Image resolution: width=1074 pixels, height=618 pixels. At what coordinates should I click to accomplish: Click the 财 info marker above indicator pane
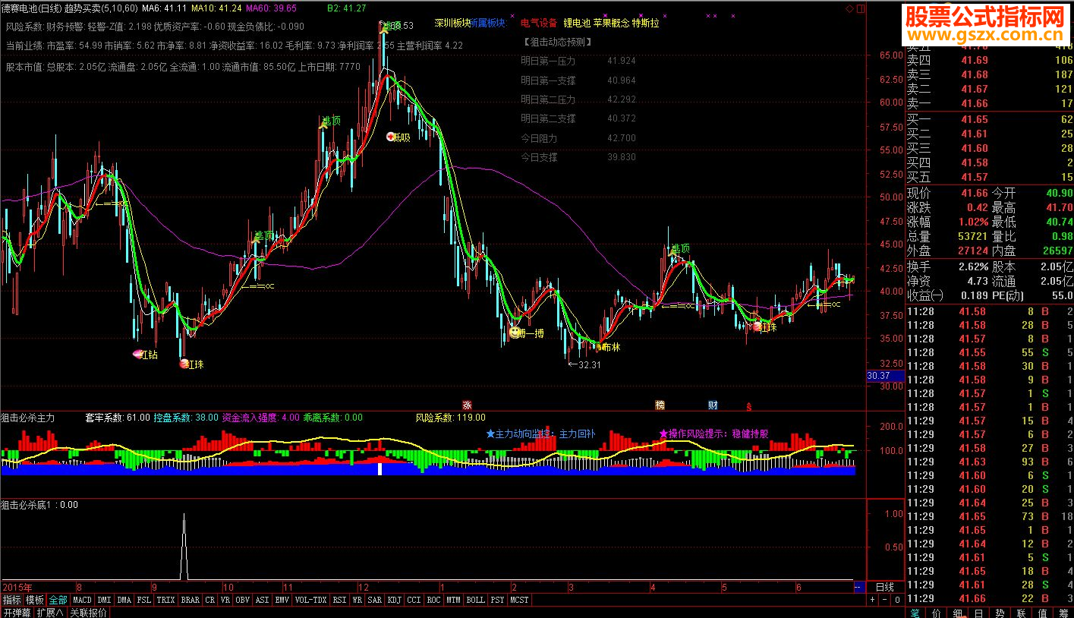713,405
